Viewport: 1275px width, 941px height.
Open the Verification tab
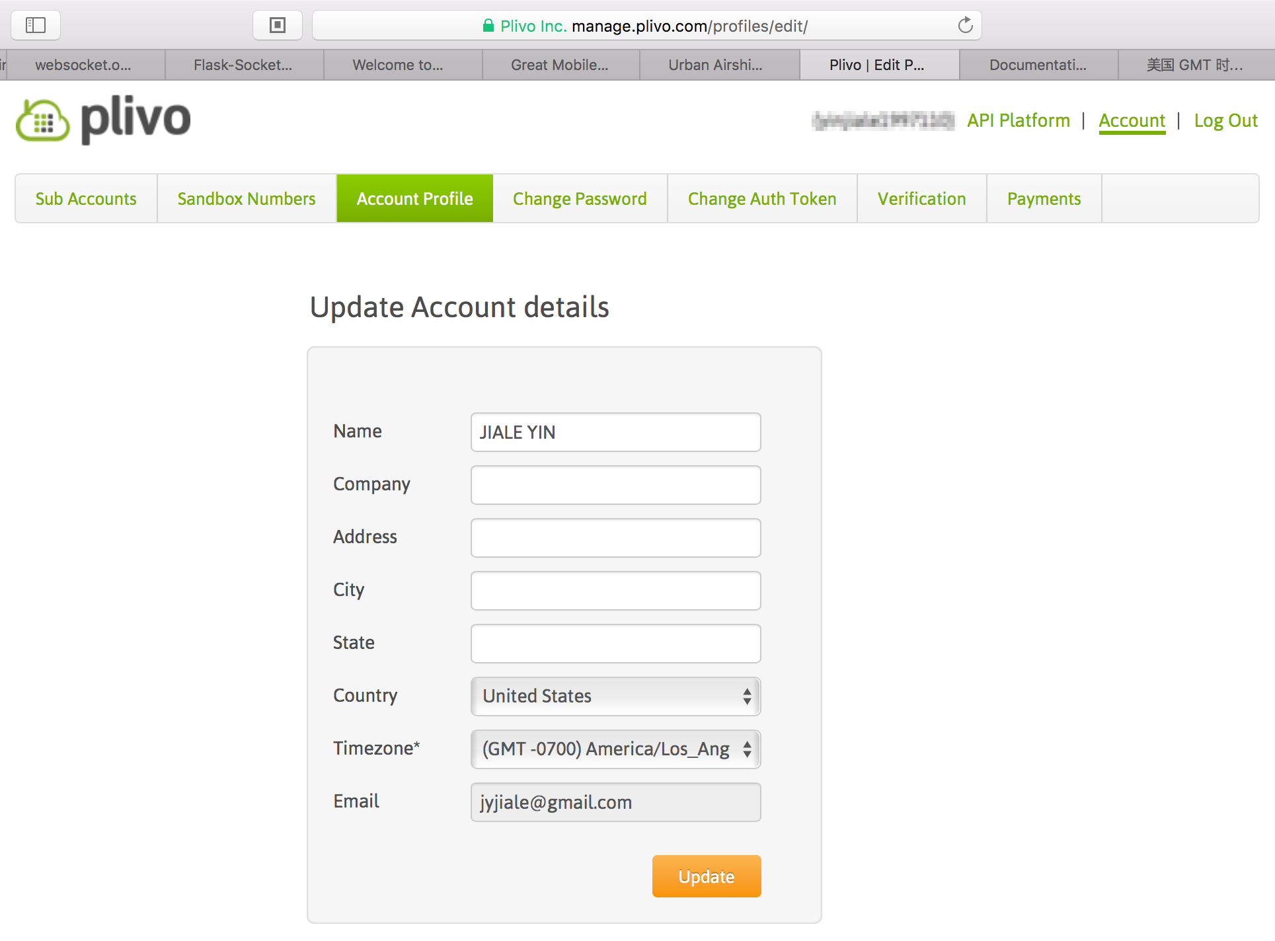[x=921, y=199]
